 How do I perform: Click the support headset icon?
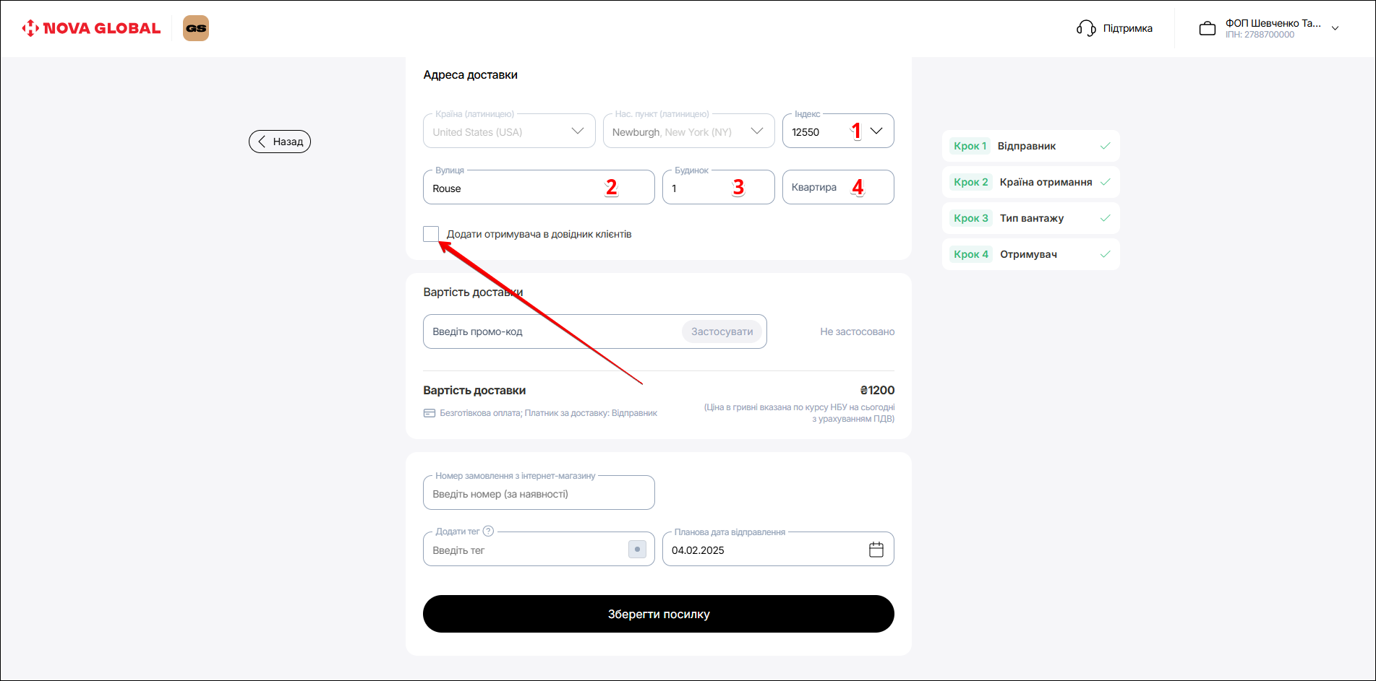point(1085,28)
